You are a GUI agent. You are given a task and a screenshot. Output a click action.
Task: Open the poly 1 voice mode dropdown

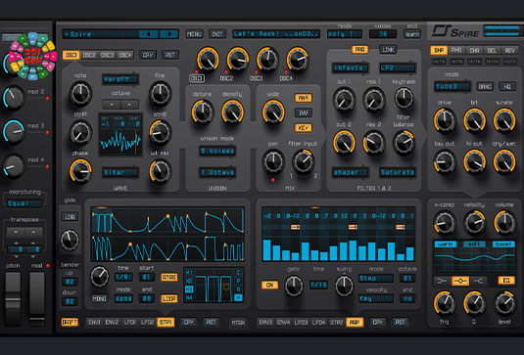(x=345, y=34)
